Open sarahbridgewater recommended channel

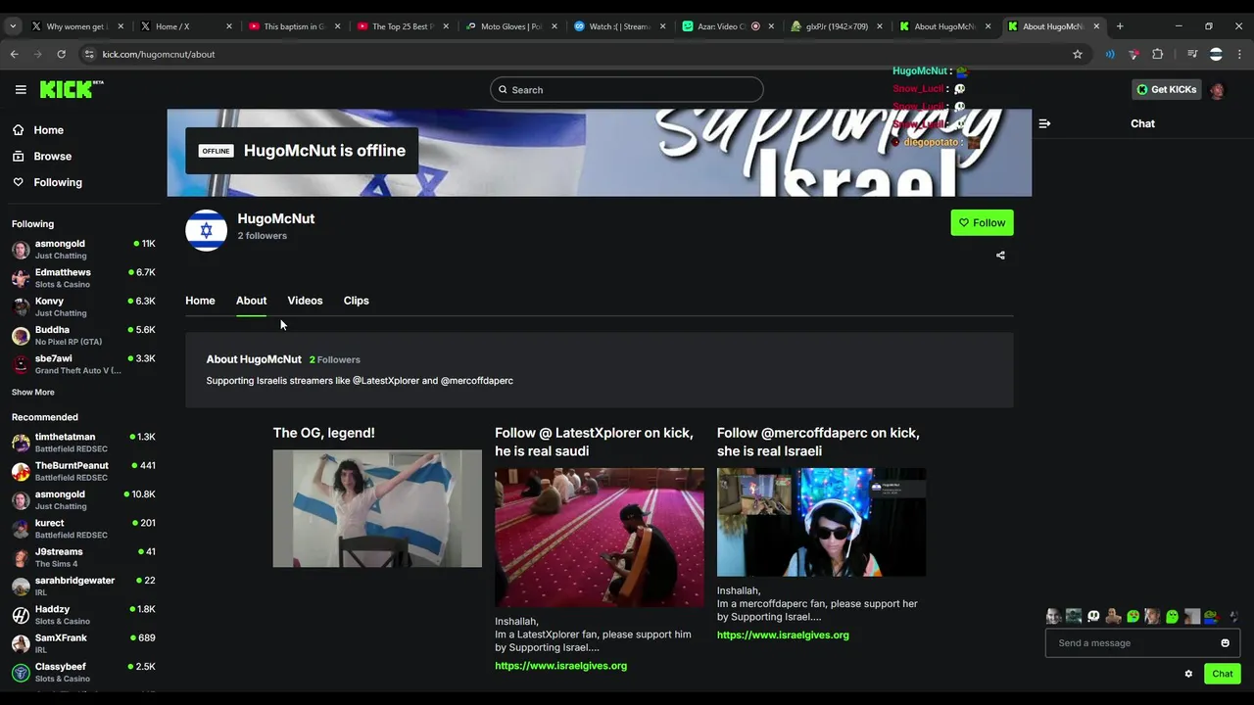pyautogui.click(x=83, y=586)
